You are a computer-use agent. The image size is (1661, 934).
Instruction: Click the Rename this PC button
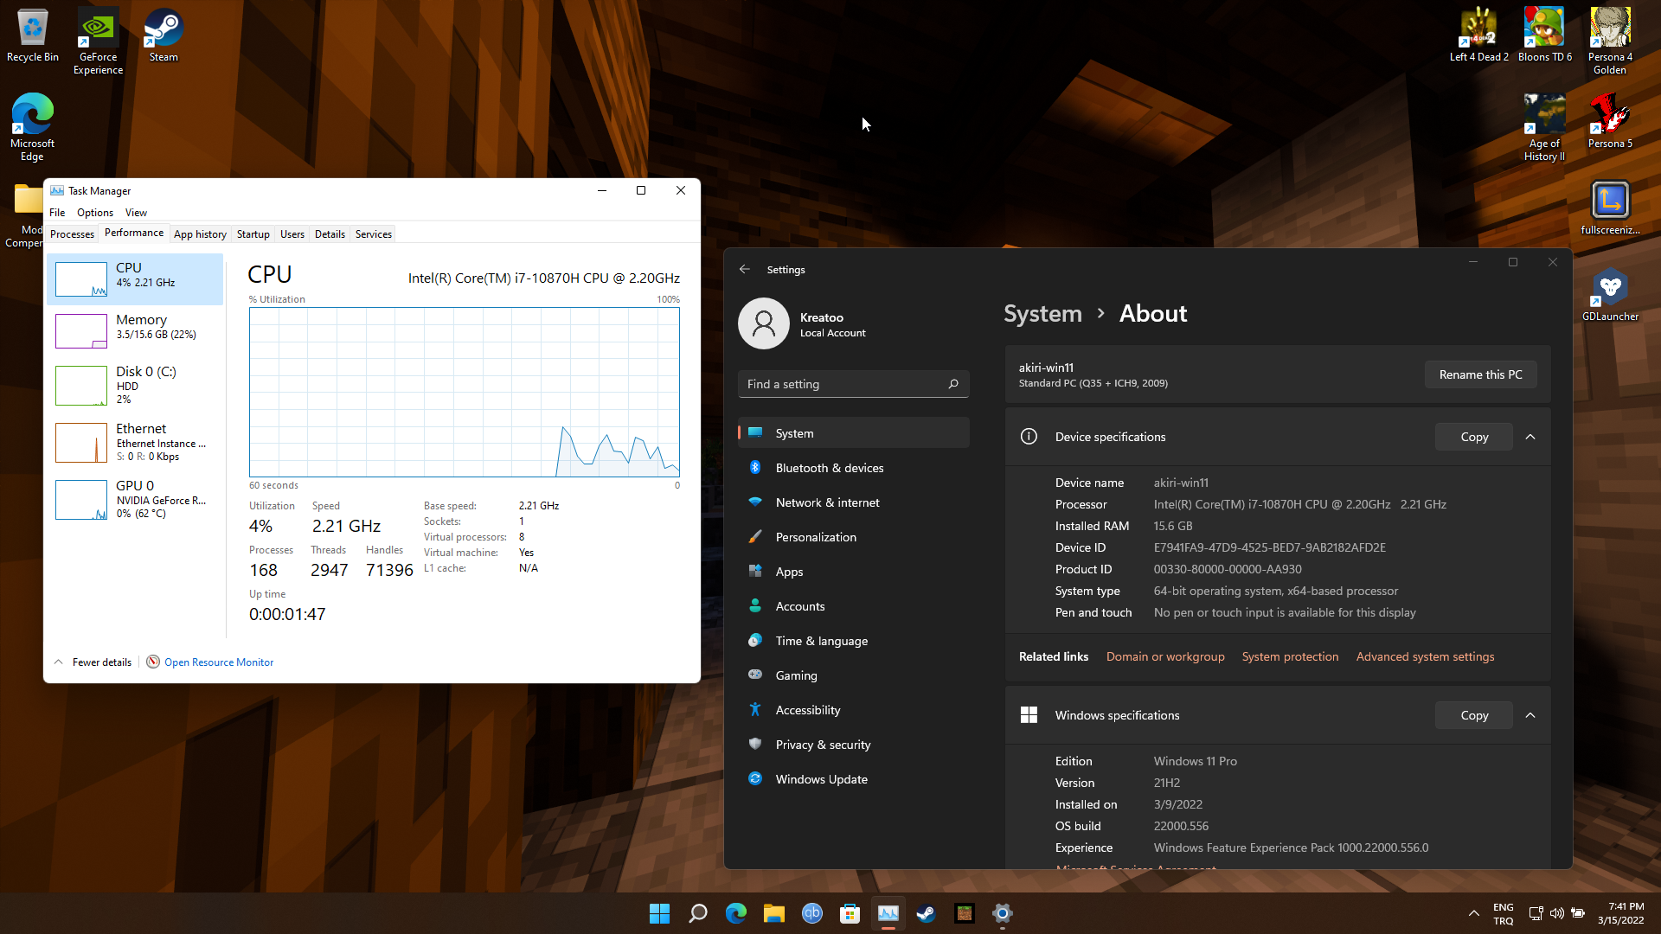[1480, 374]
